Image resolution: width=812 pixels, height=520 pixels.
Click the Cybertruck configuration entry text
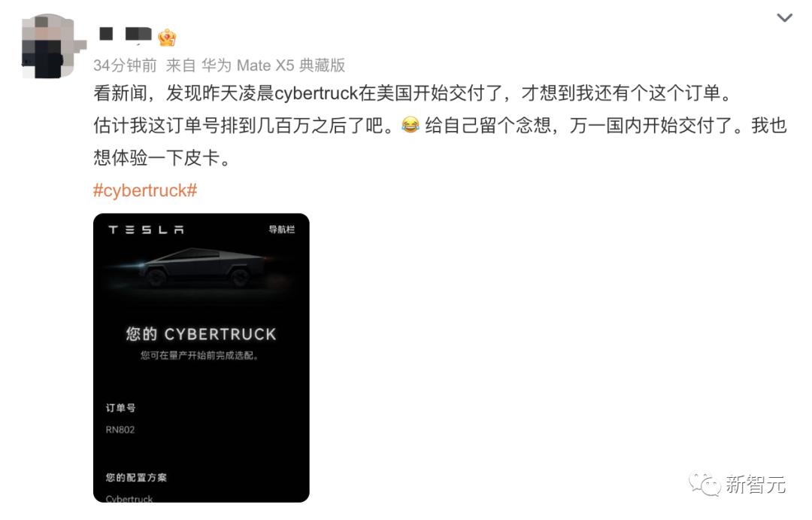coord(129,498)
